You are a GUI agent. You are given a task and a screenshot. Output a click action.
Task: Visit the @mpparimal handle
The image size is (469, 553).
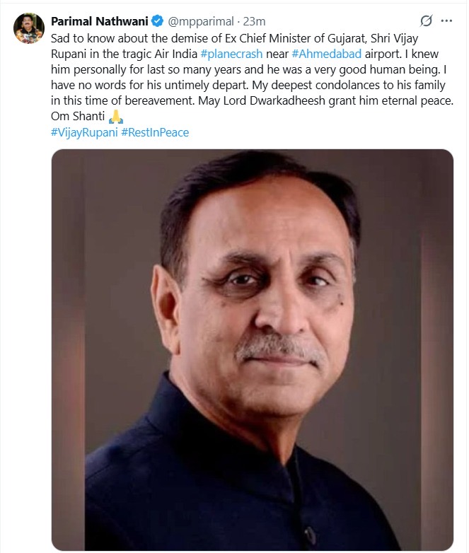tap(201, 21)
